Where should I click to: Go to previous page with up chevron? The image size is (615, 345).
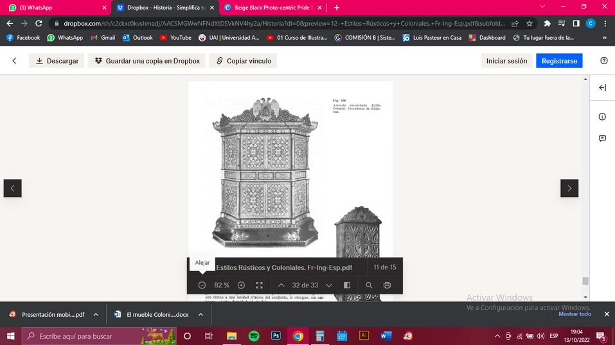click(x=281, y=285)
